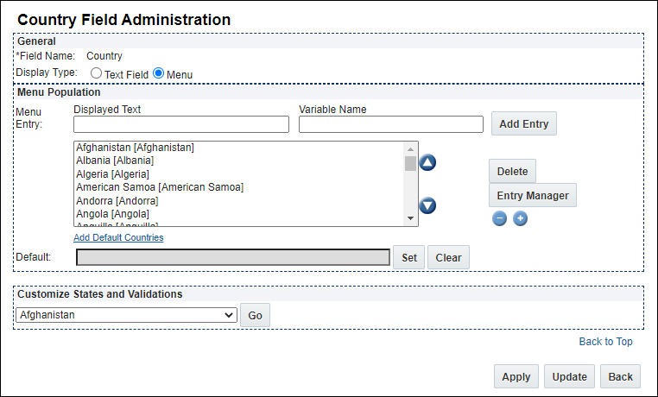Follow the Add Default Countries link

pyautogui.click(x=118, y=237)
